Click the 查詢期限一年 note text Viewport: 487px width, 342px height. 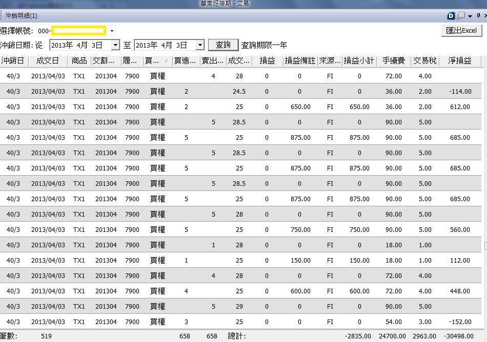pyautogui.click(x=264, y=45)
